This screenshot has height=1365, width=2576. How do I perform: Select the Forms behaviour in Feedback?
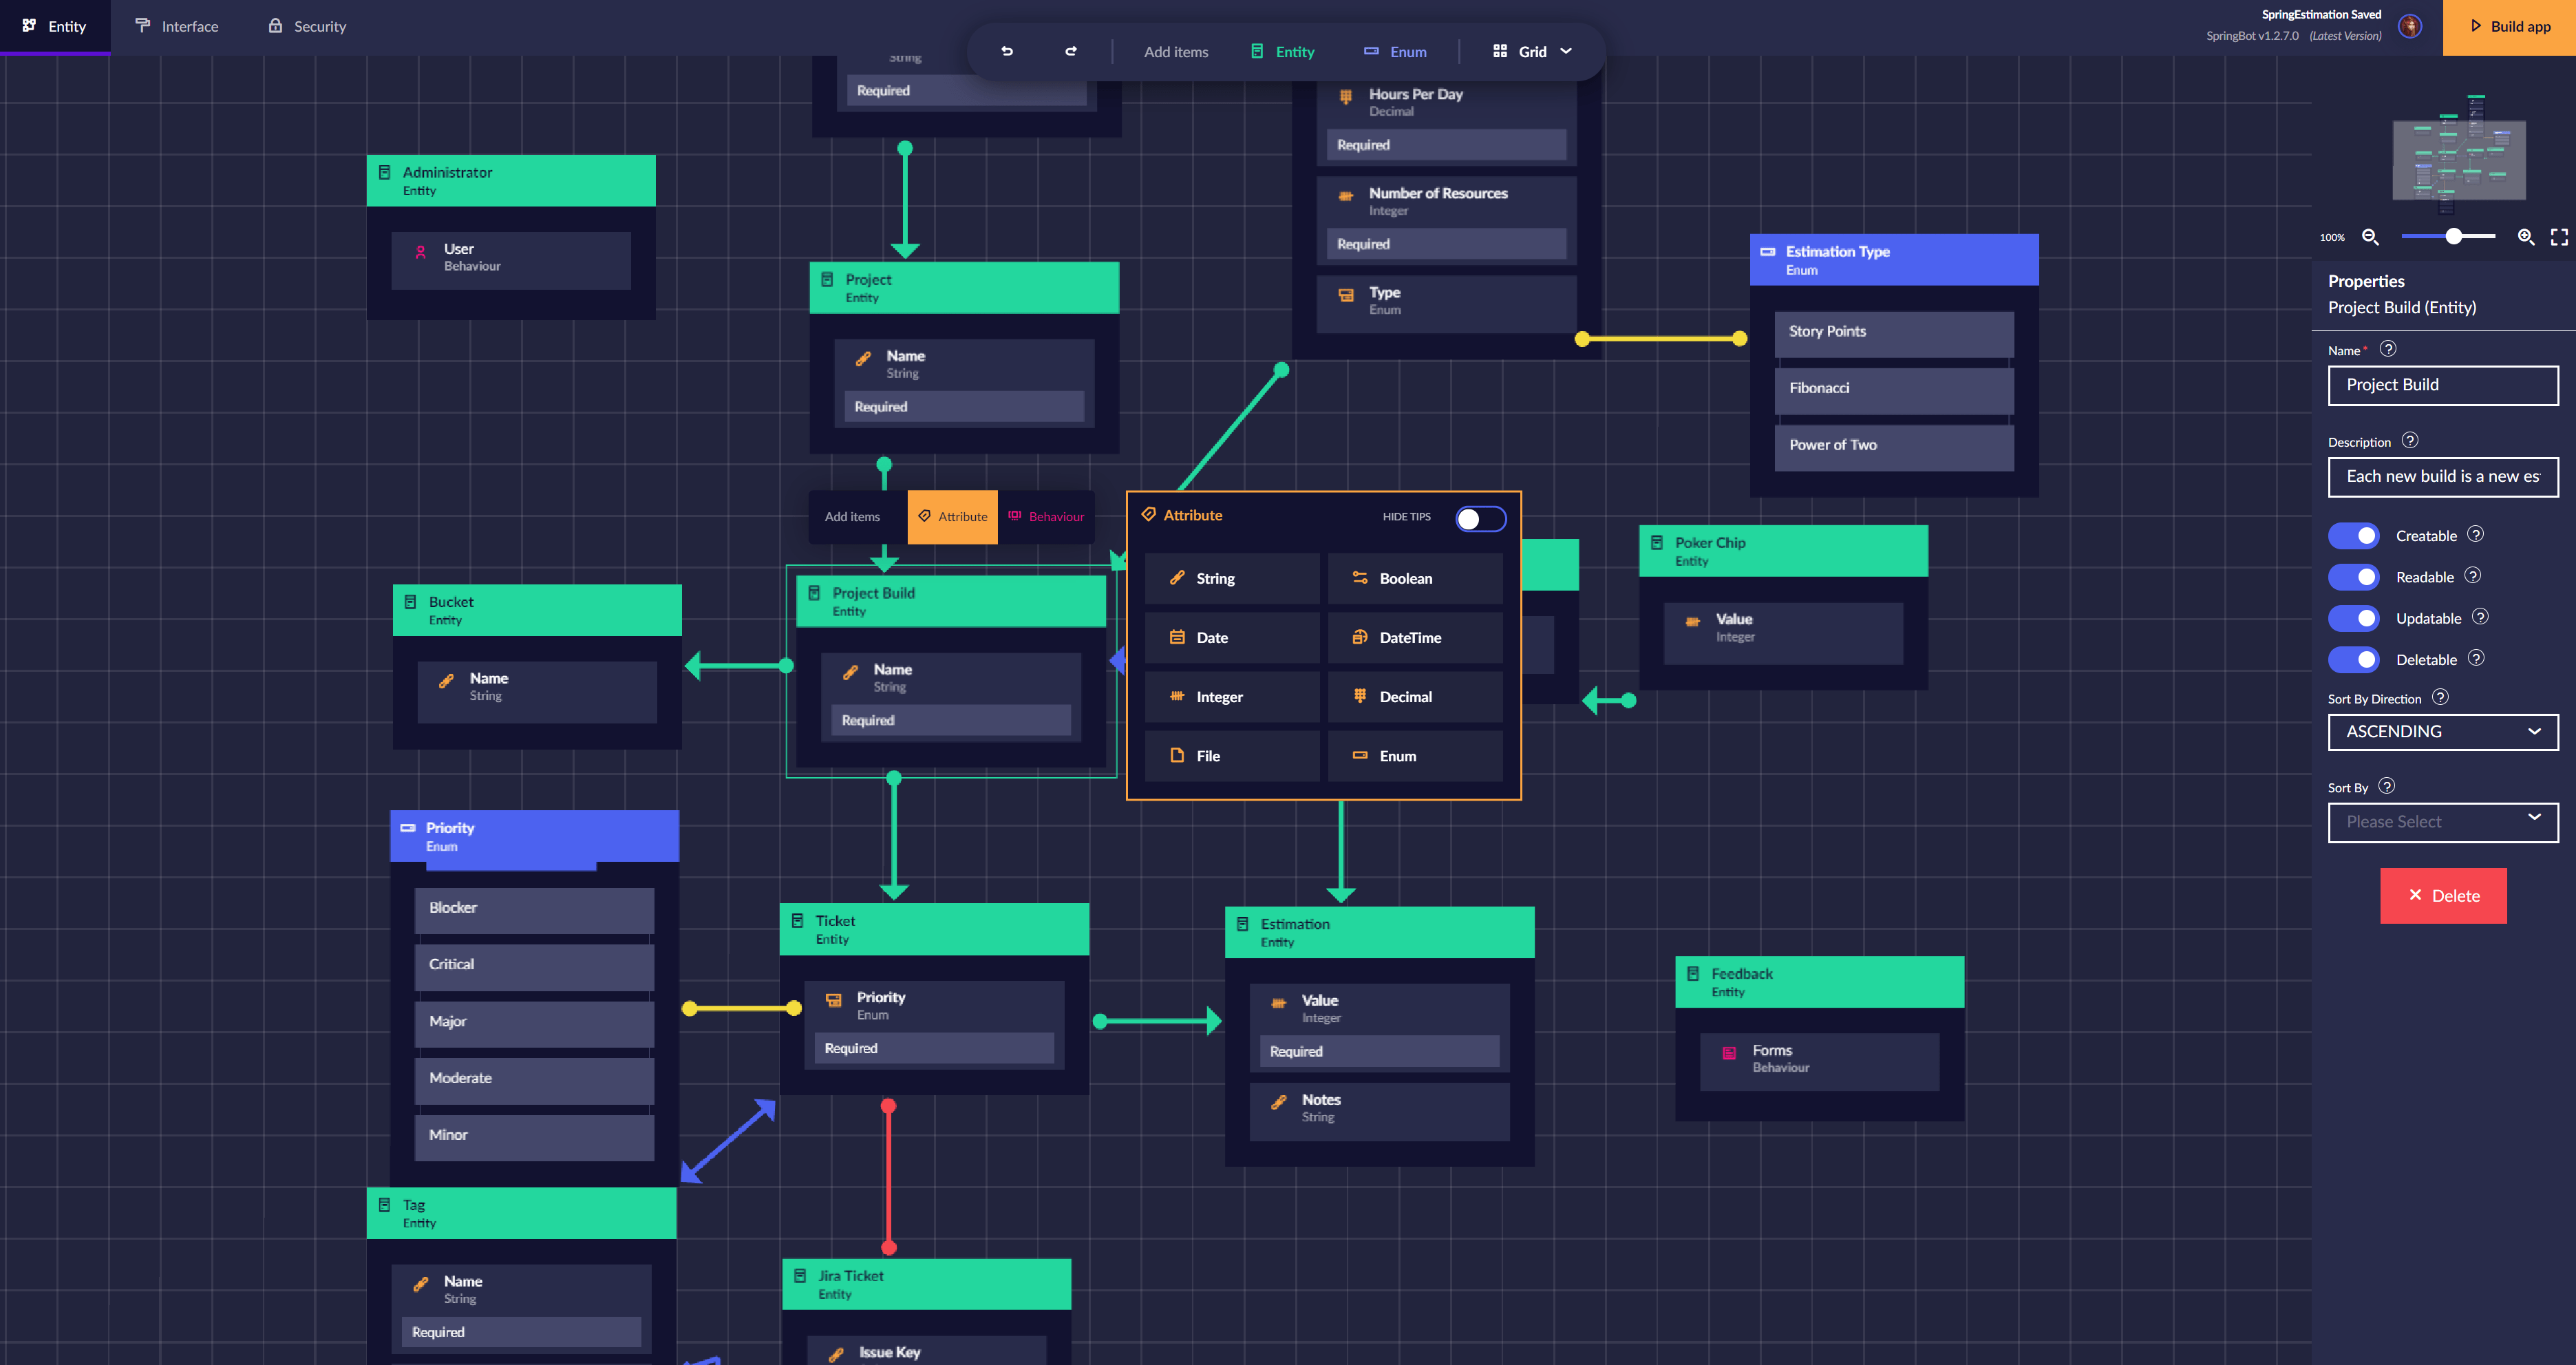click(x=1819, y=1061)
